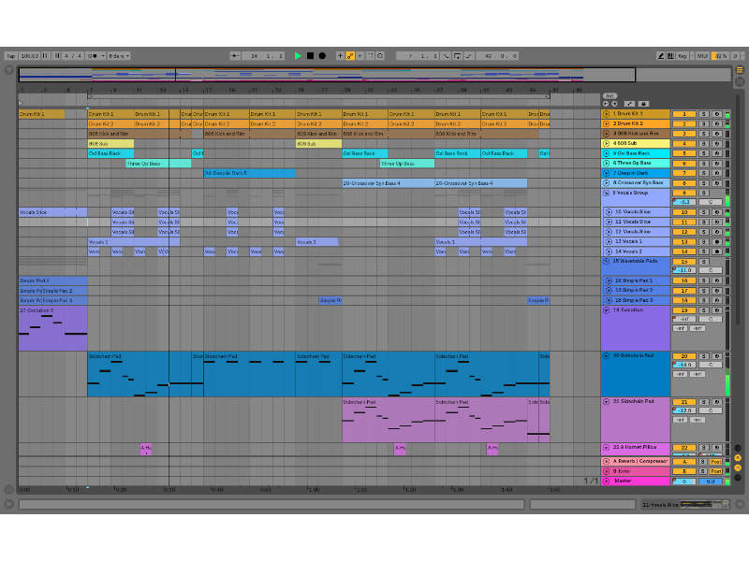Switch to Arrangement view selector icon

pyautogui.click(x=740, y=70)
